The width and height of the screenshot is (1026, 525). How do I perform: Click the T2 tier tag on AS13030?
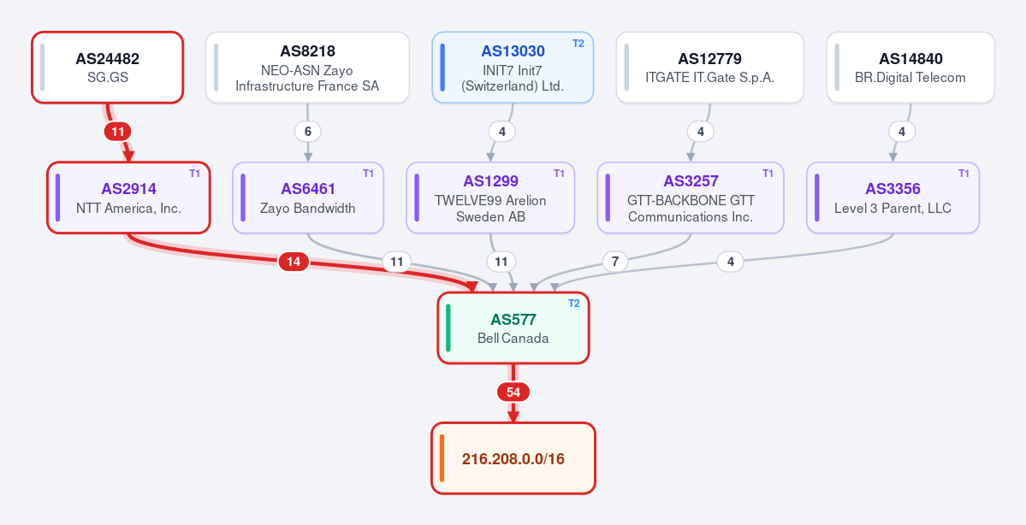pos(578,43)
